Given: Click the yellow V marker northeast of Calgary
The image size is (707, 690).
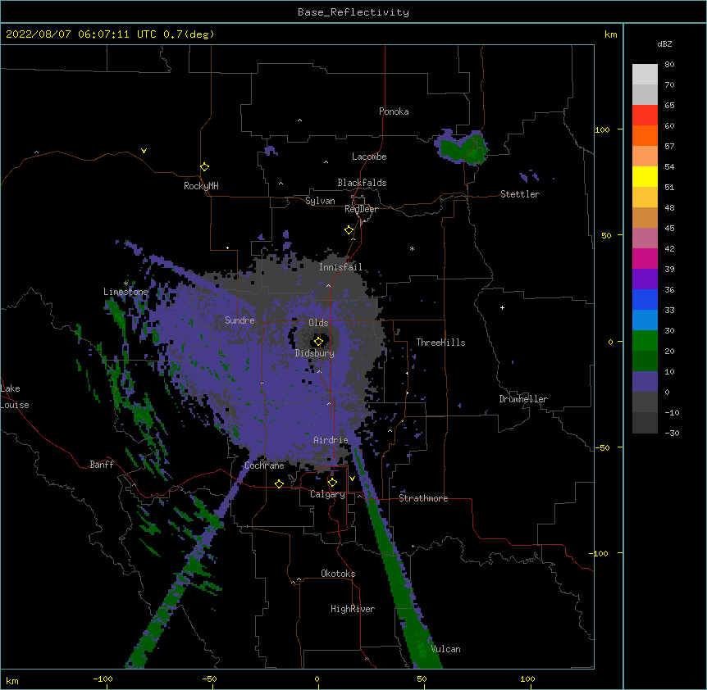Looking at the screenshot, I should pos(352,479).
